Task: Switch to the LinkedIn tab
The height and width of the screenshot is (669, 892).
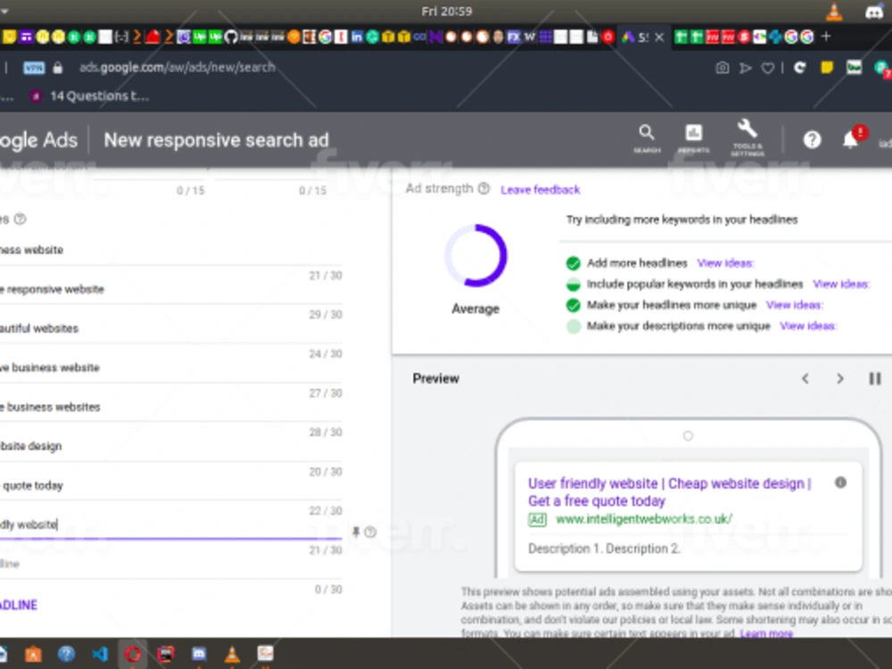Action: pos(357,37)
